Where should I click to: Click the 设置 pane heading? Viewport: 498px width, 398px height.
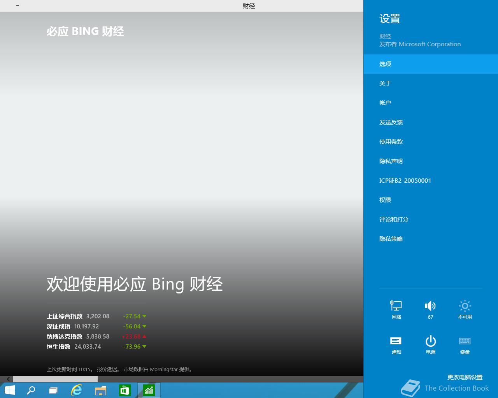click(x=390, y=19)
